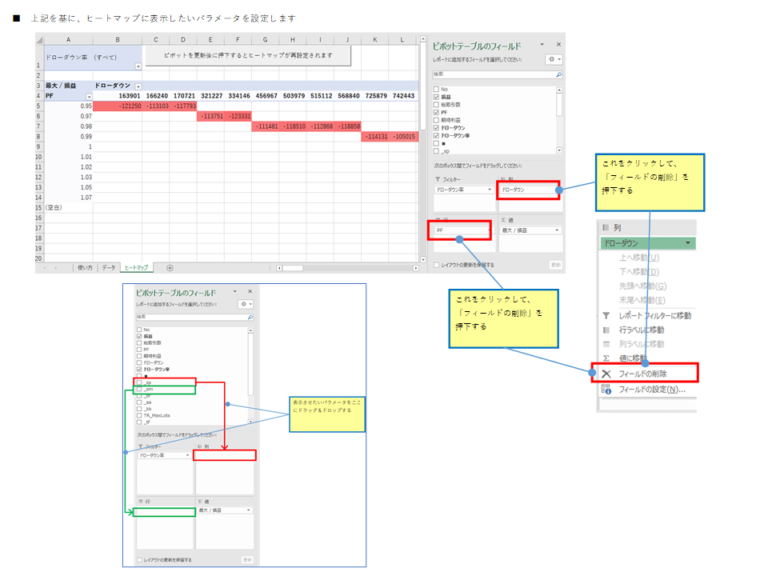Check _aa checkbox in lower pivot pane

point(139,402)
